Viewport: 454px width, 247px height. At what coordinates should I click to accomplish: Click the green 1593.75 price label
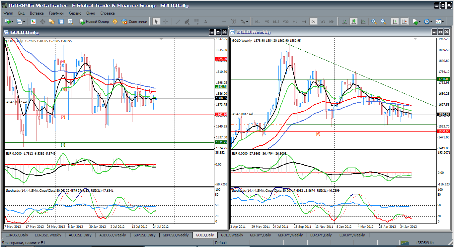click(x=221, y=87)
